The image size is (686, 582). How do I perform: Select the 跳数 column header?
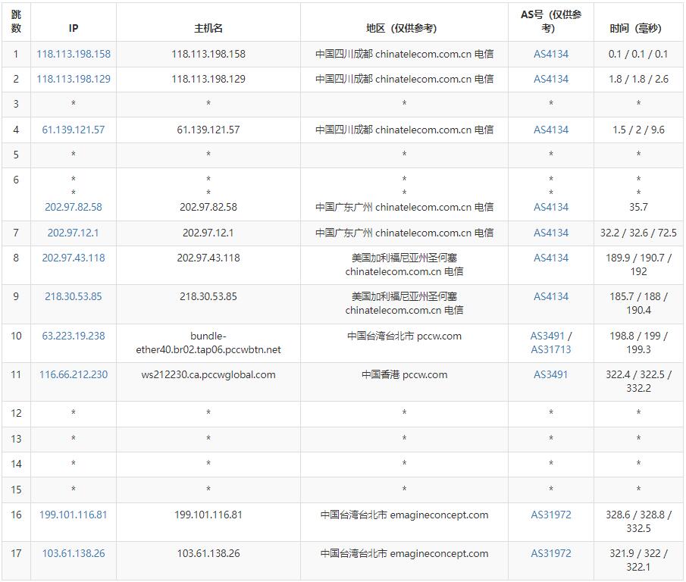point(16,21)
